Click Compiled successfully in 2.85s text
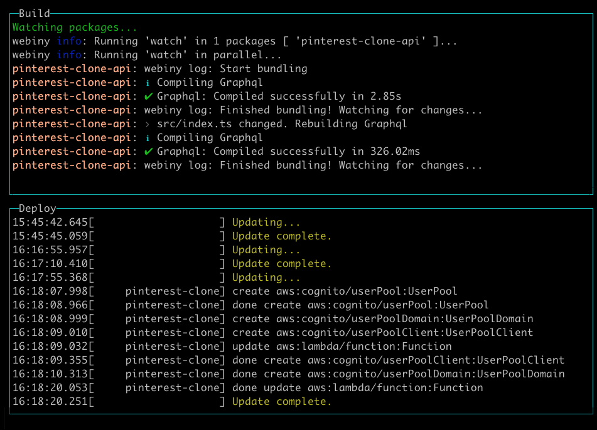The height and width of the screenshot is (430, 597). tap(307, 96)
